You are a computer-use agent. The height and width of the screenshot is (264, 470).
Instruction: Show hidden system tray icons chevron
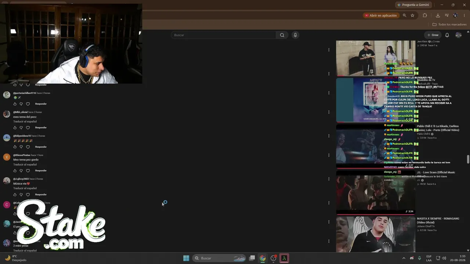(x=404, y=258)
